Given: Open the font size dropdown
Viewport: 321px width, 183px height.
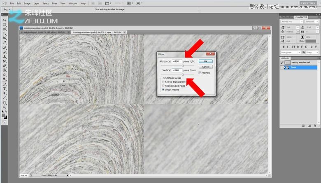Looking at the screenshot, I should (x=298, y=27).
